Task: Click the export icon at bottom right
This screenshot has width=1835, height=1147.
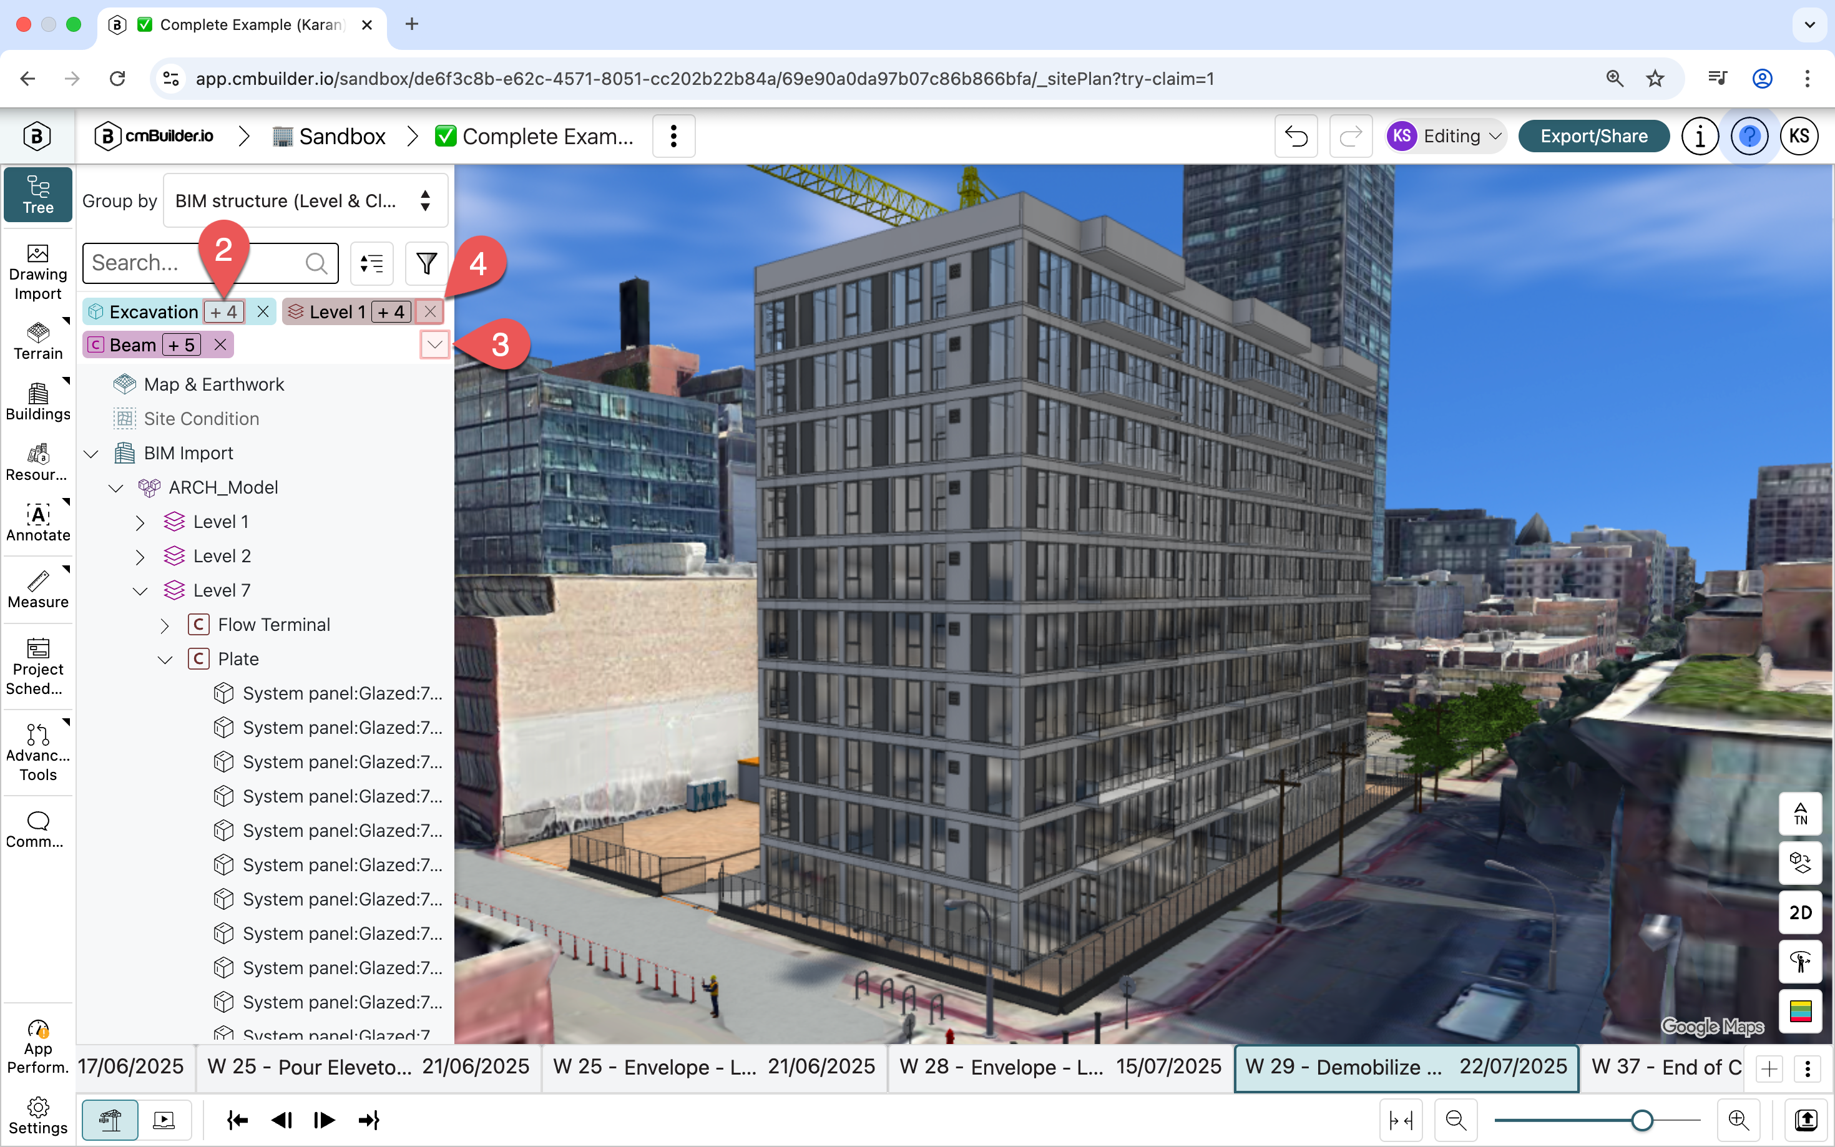Action: [x=1806, y=1120]
